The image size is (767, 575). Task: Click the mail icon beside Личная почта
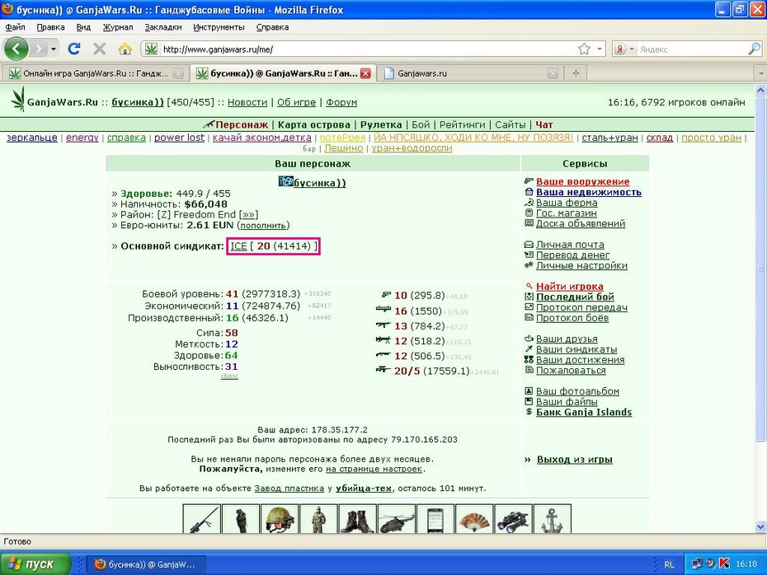(x=529, y=245)
